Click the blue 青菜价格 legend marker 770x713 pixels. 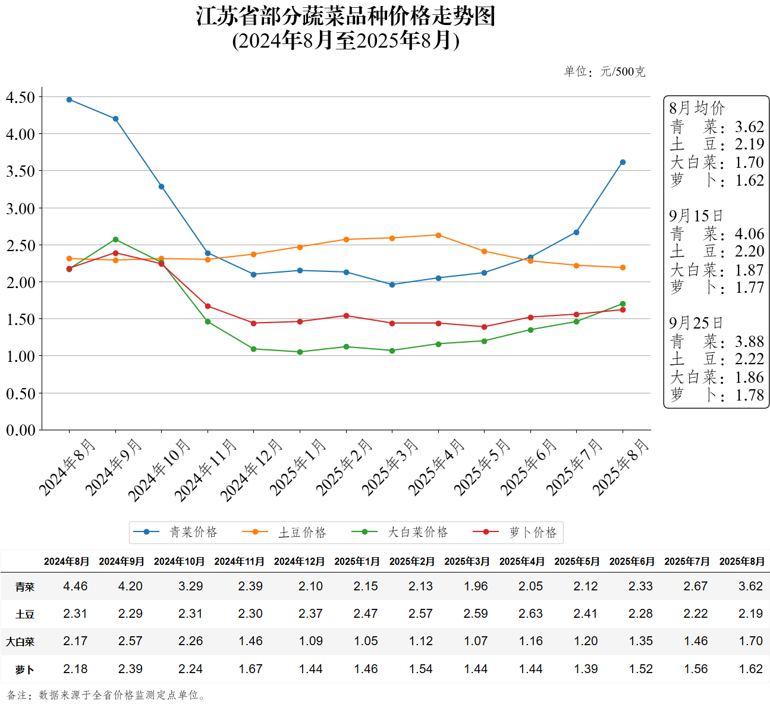coord(146,532)
